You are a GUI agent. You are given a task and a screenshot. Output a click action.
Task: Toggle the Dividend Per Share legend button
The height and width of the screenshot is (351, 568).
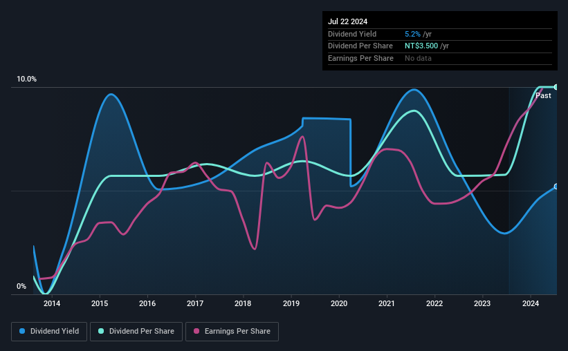pyautogui.click(x=136, y=332)
